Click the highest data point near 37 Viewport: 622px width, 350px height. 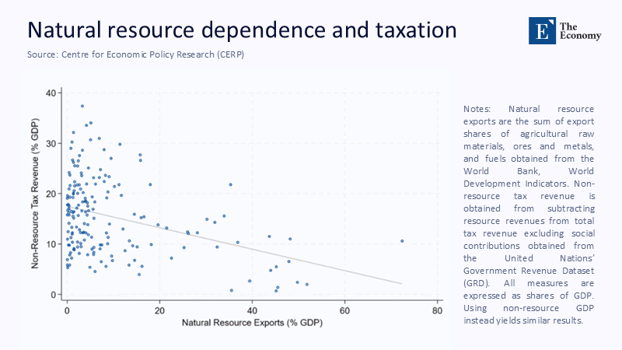point(82,107)
